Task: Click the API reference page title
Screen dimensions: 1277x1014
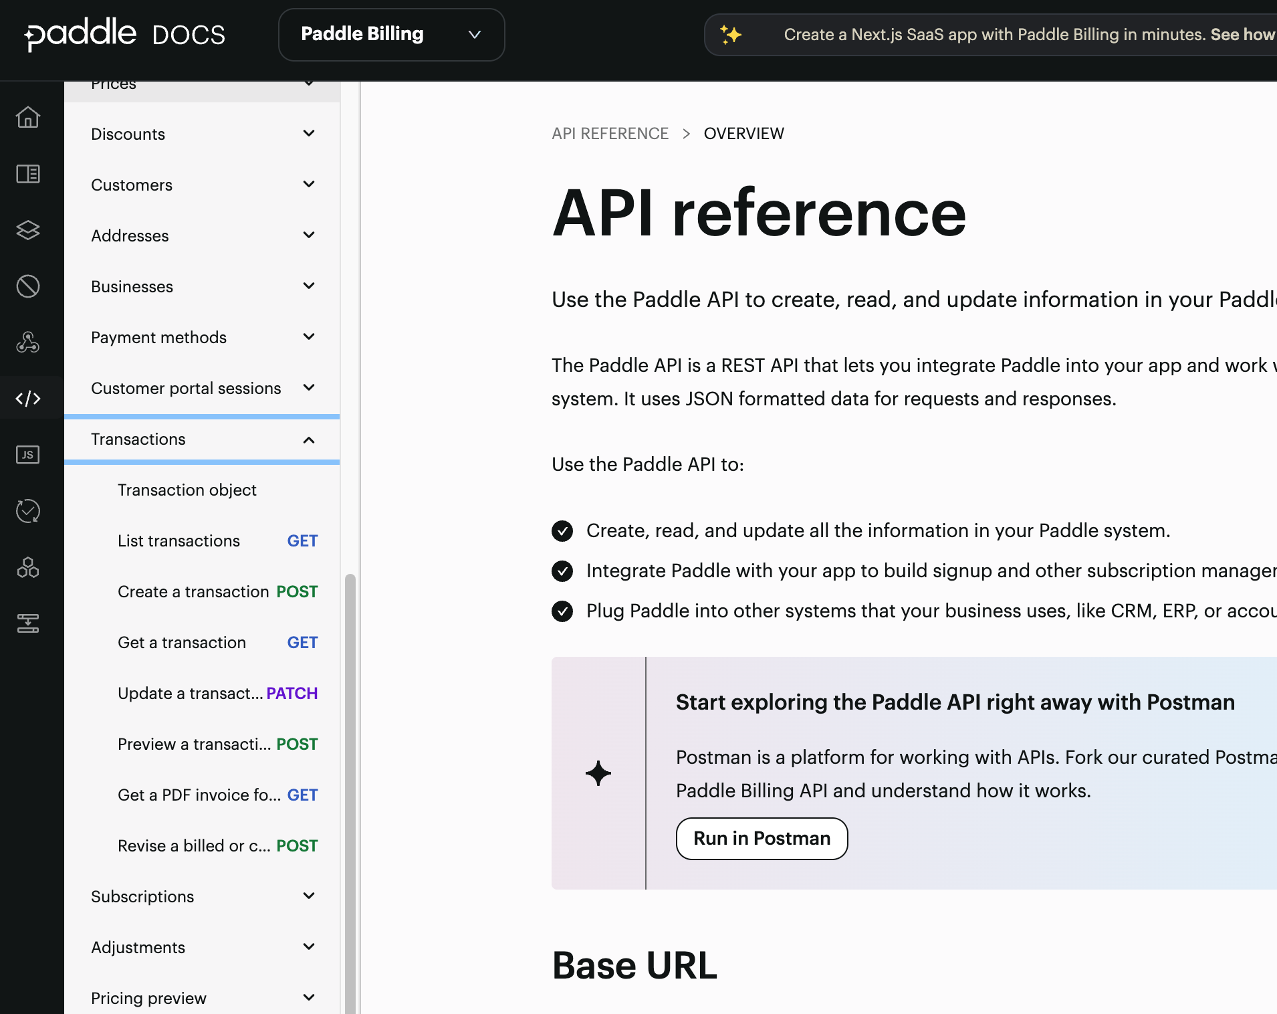Action: (x=759, y=213)
